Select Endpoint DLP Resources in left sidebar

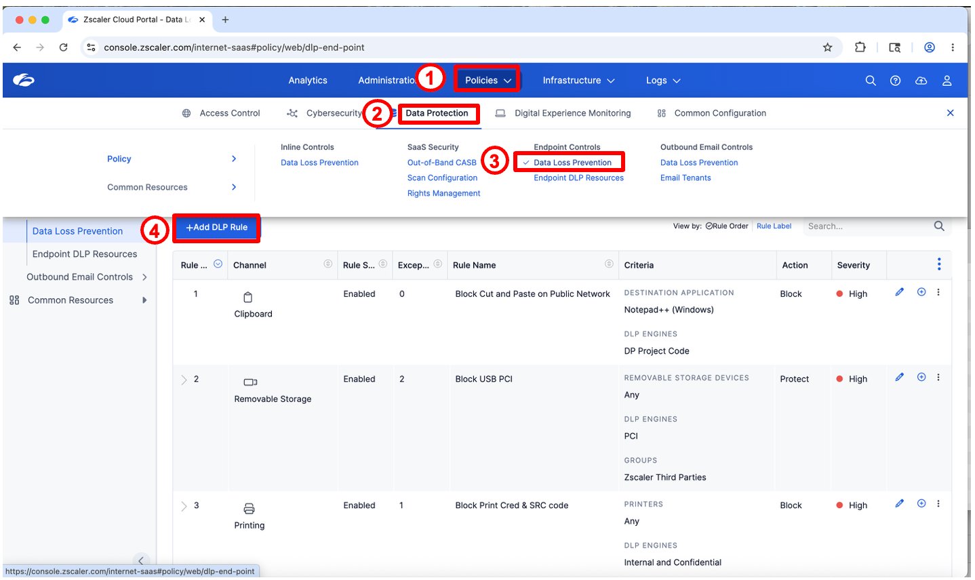coord(85,254)
